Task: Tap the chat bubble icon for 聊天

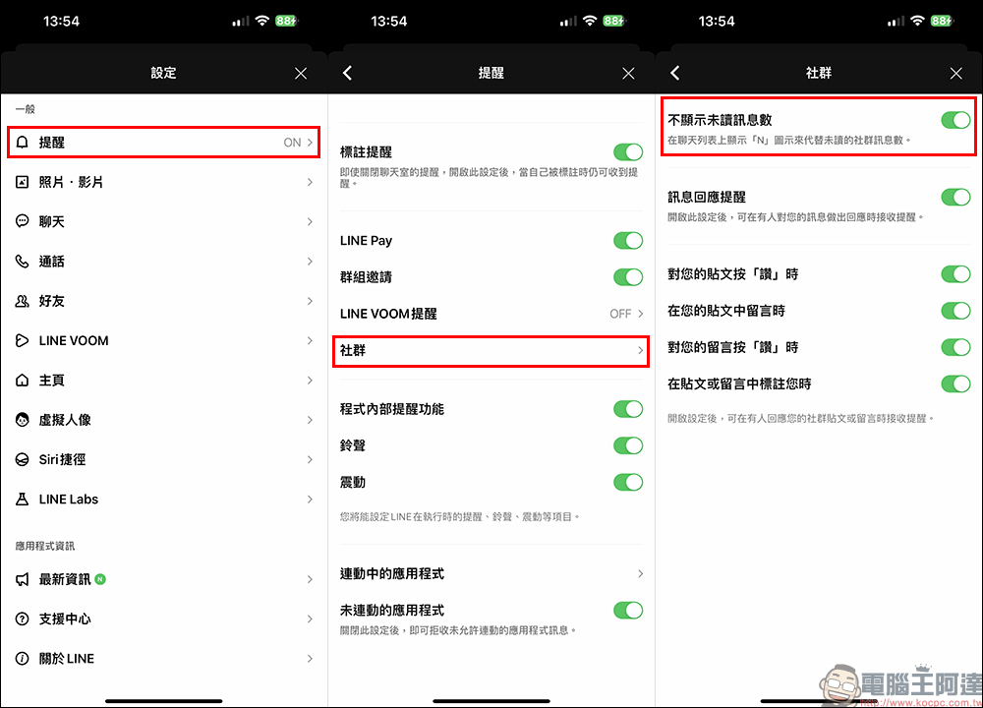Action: (23, 221)
